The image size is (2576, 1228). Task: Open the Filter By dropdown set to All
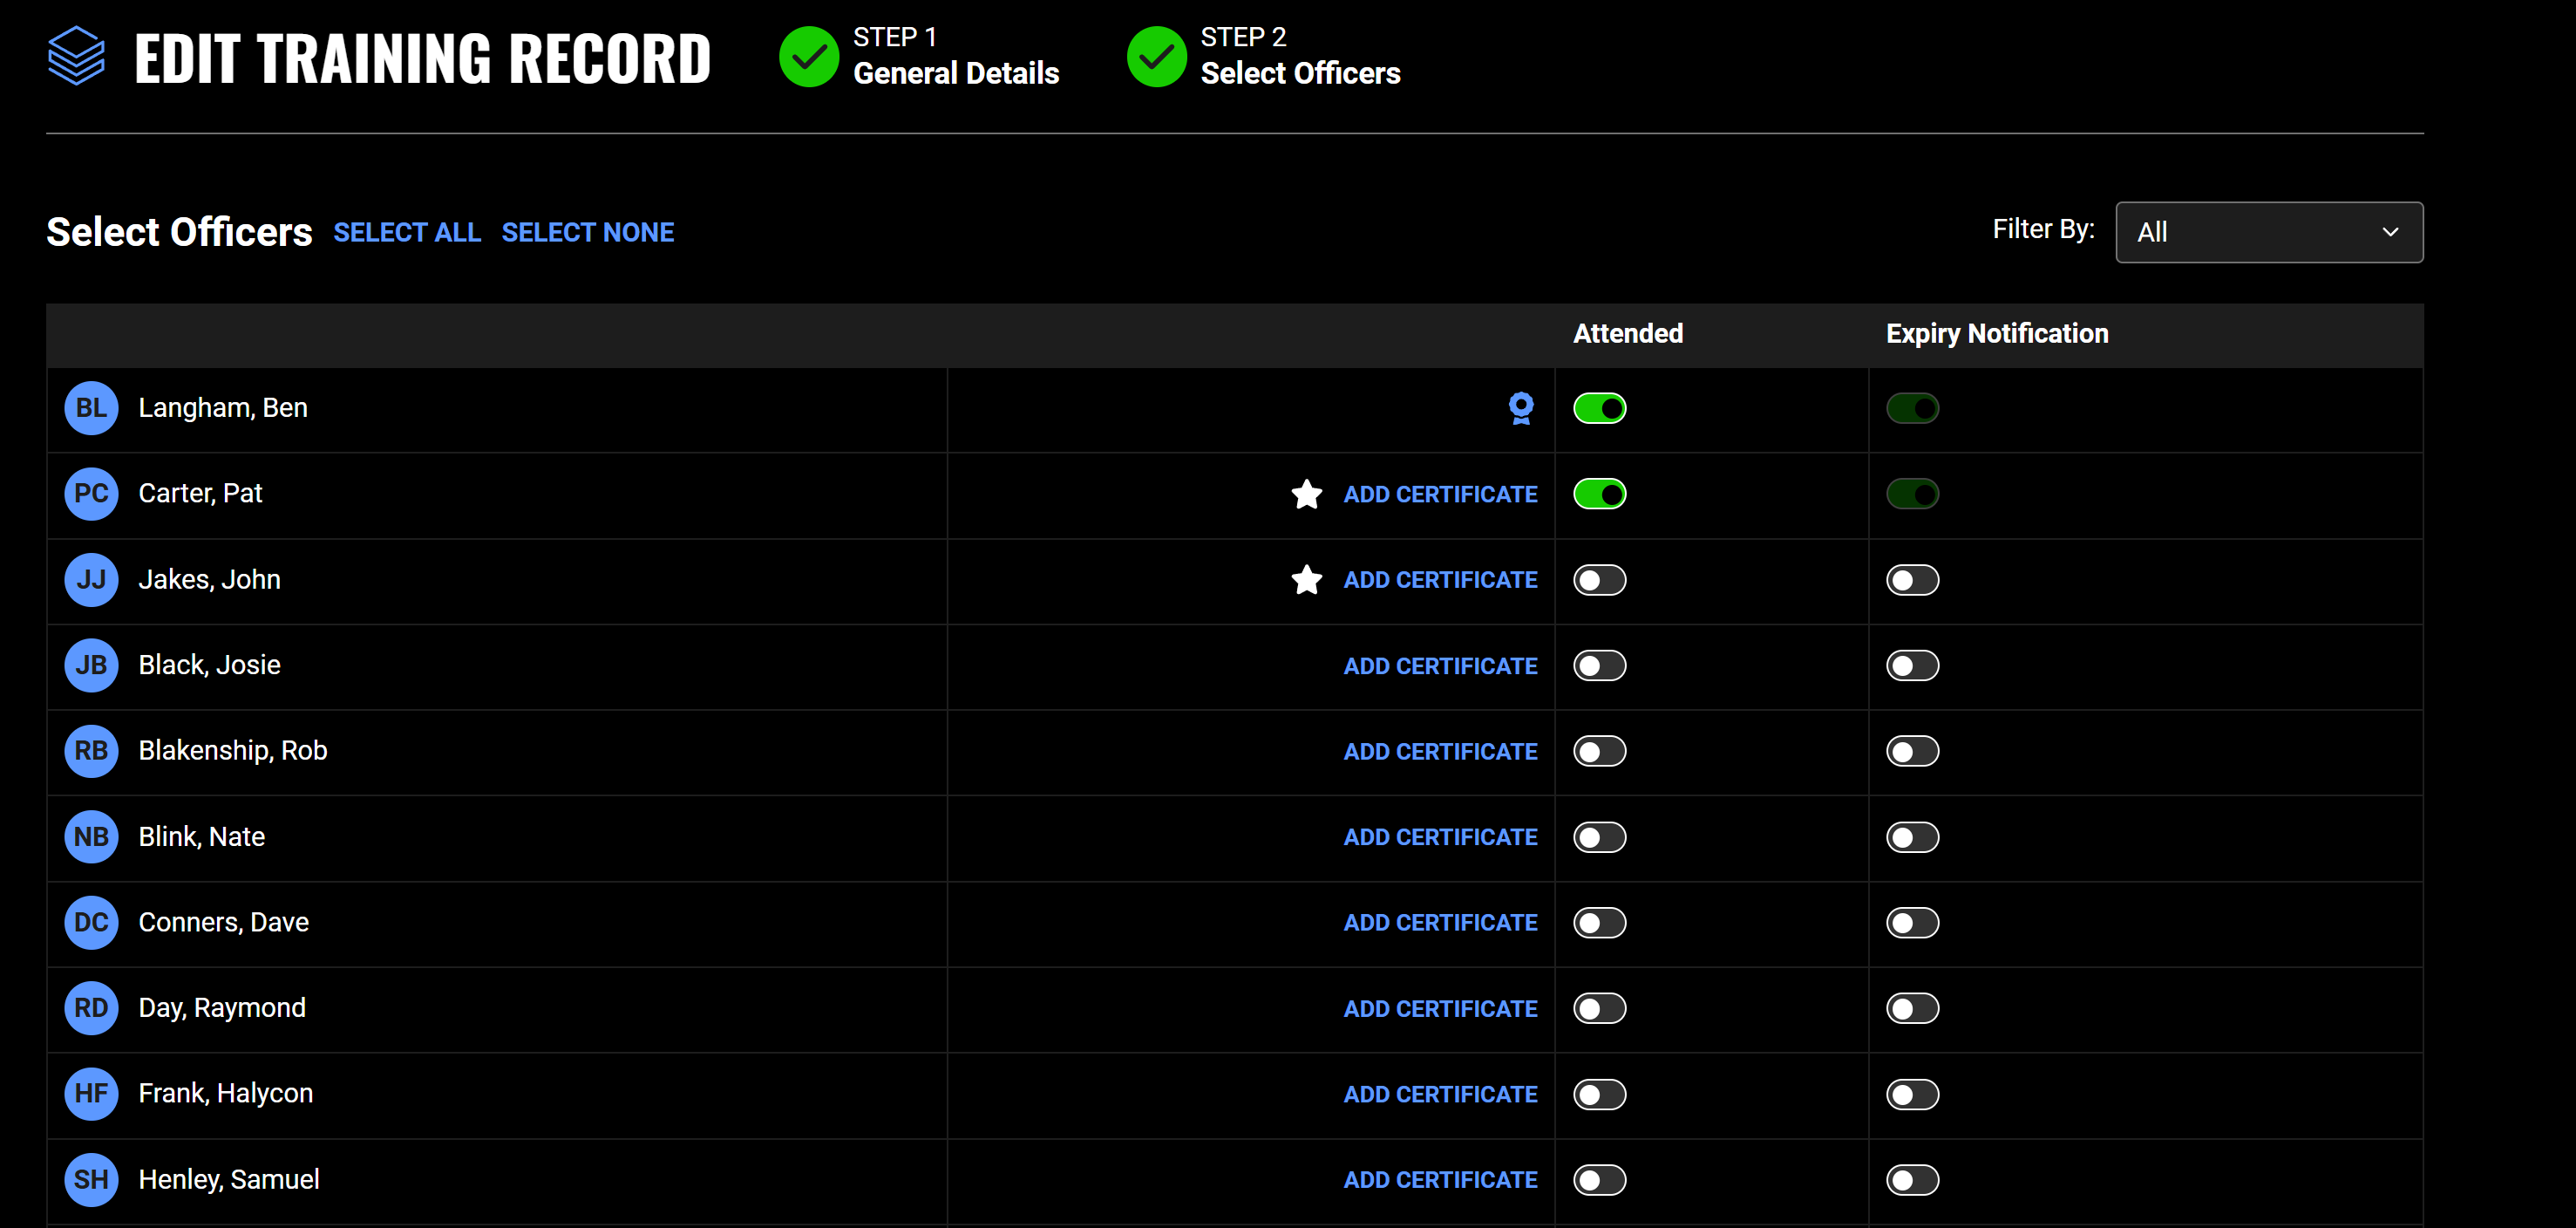tap(2269, 232)
